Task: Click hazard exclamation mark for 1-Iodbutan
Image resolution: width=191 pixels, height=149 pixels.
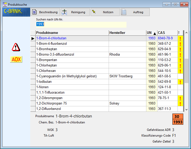Action: (180, 82)
